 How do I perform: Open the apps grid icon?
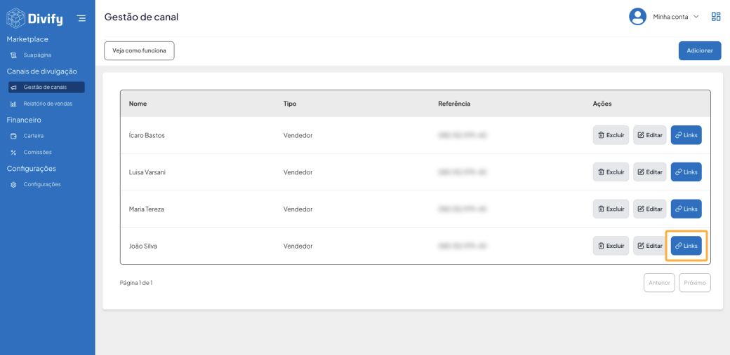[x=716, y=17]
